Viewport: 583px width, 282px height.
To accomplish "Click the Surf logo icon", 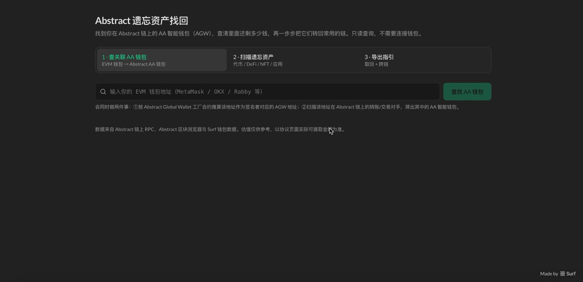I will (562, 274).
